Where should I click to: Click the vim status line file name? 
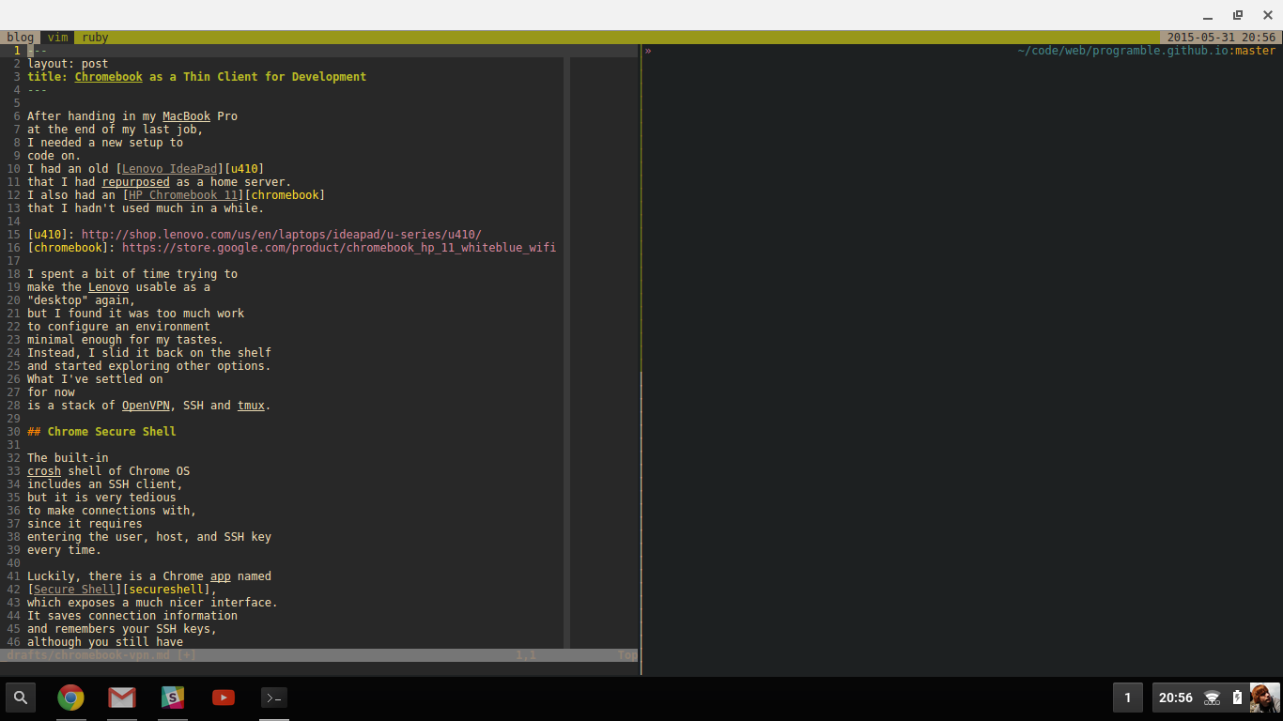(88, 655)
